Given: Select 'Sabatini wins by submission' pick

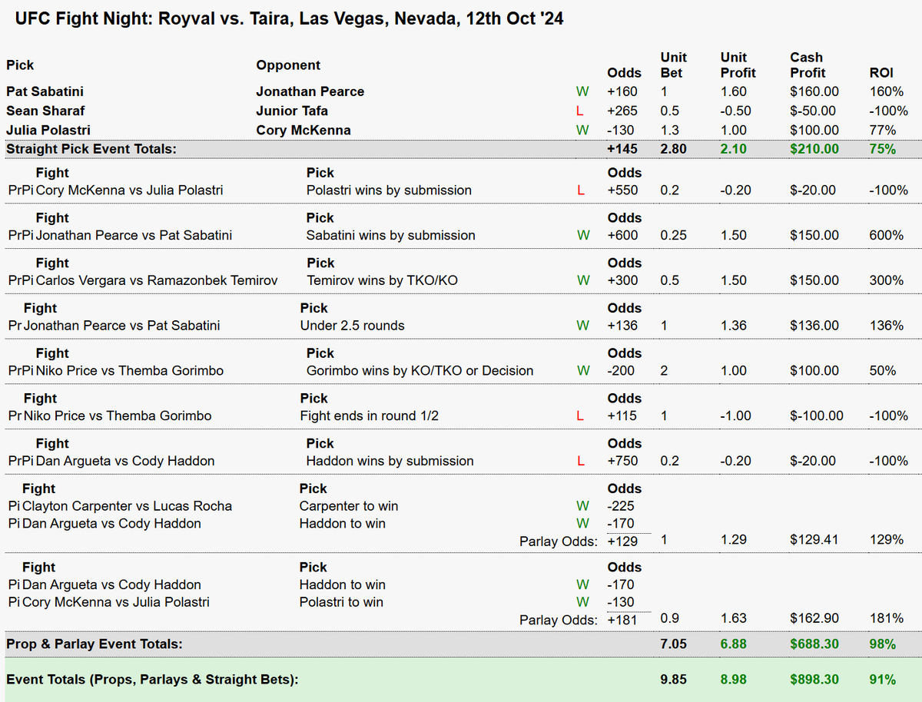Looking at the screenshot, I should pos(390,235).
